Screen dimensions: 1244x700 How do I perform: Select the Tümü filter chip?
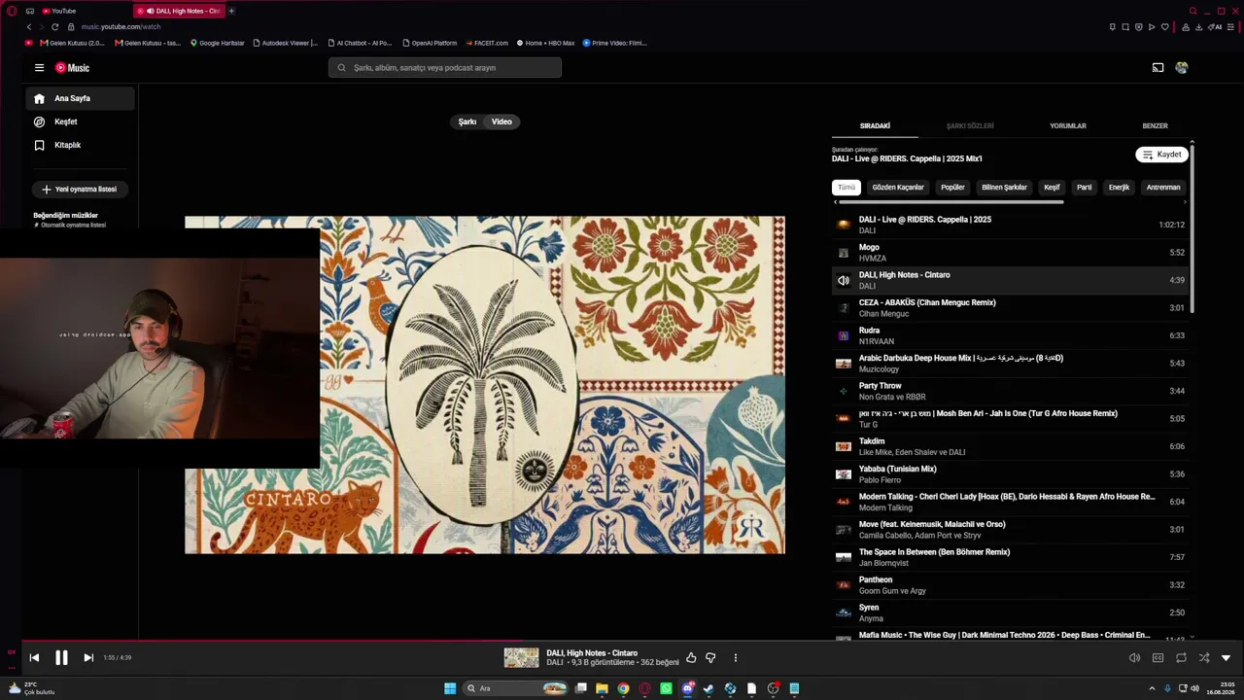click(847, 188)
